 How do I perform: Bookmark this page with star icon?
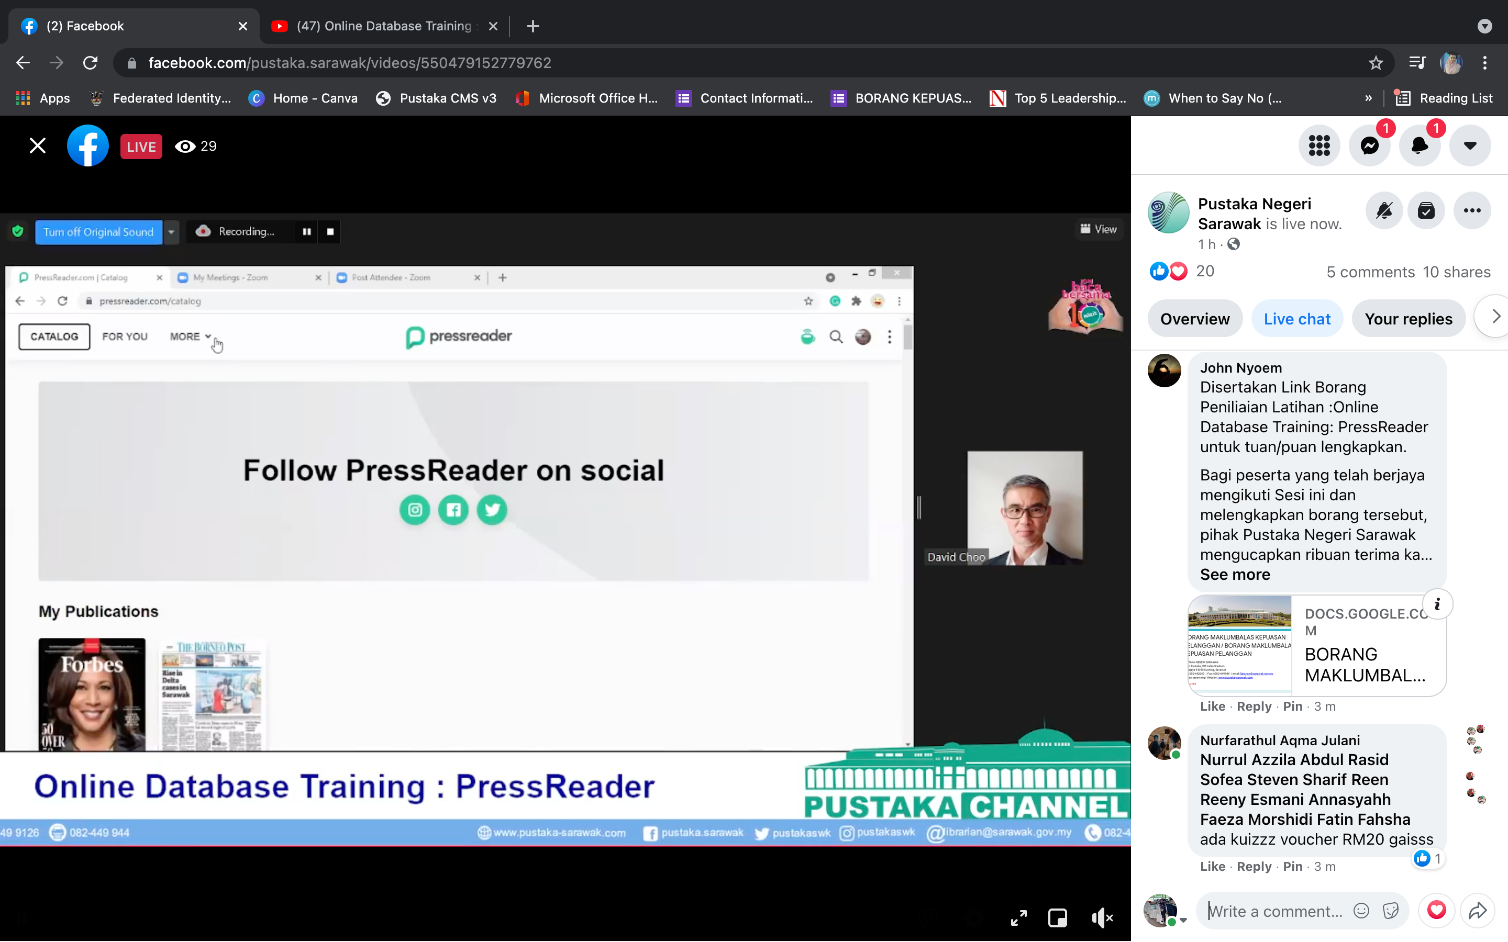pos(1376,63)
